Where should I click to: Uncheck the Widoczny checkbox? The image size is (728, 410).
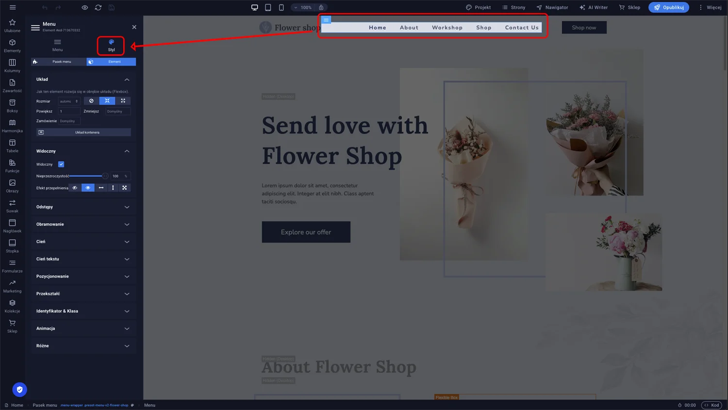click(x=61, y=164)
